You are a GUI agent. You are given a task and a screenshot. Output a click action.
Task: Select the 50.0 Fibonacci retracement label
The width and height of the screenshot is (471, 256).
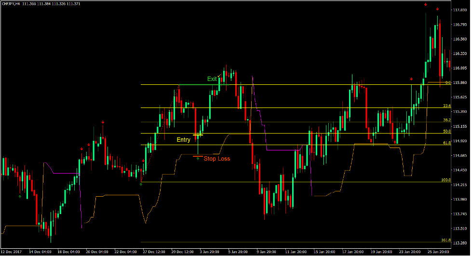point(446,131)
